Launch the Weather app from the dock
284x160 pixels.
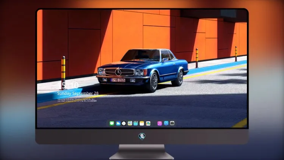click(x=118, y=124)
